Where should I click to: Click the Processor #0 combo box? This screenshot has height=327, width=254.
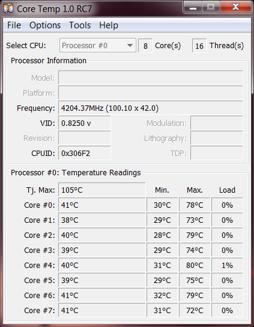click(97, 45)
